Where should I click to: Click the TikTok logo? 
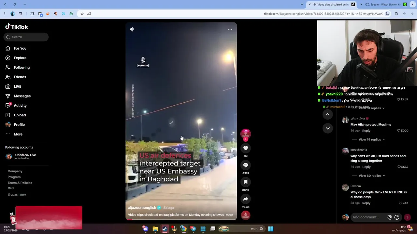[17, 27]
